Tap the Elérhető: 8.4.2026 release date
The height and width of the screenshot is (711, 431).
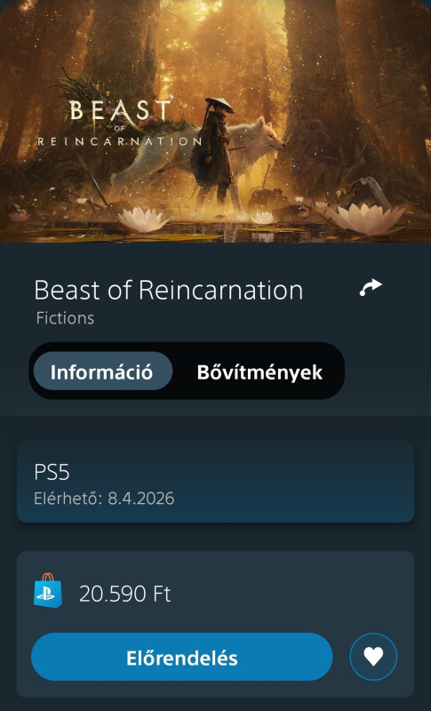(104, 499)
